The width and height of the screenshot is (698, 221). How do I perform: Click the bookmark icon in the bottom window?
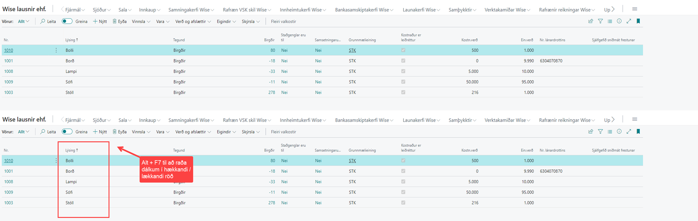(x=638, y=132)
